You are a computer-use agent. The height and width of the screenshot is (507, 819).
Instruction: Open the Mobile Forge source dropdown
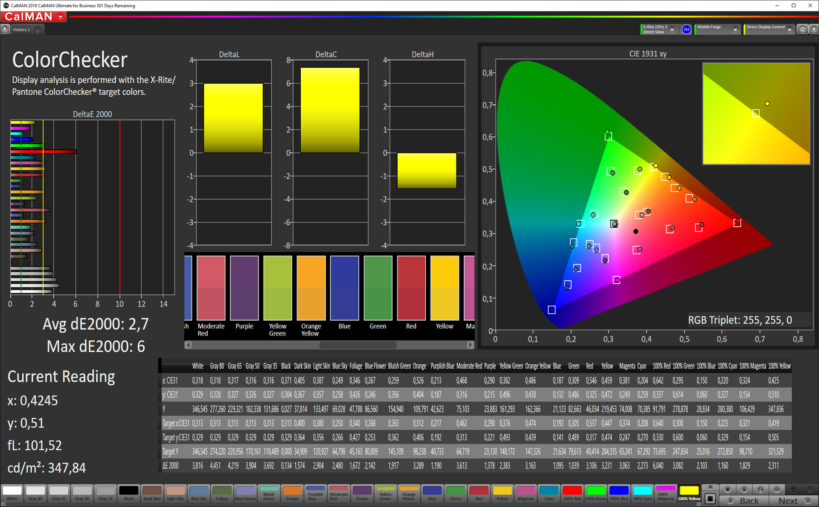point(717,29)
